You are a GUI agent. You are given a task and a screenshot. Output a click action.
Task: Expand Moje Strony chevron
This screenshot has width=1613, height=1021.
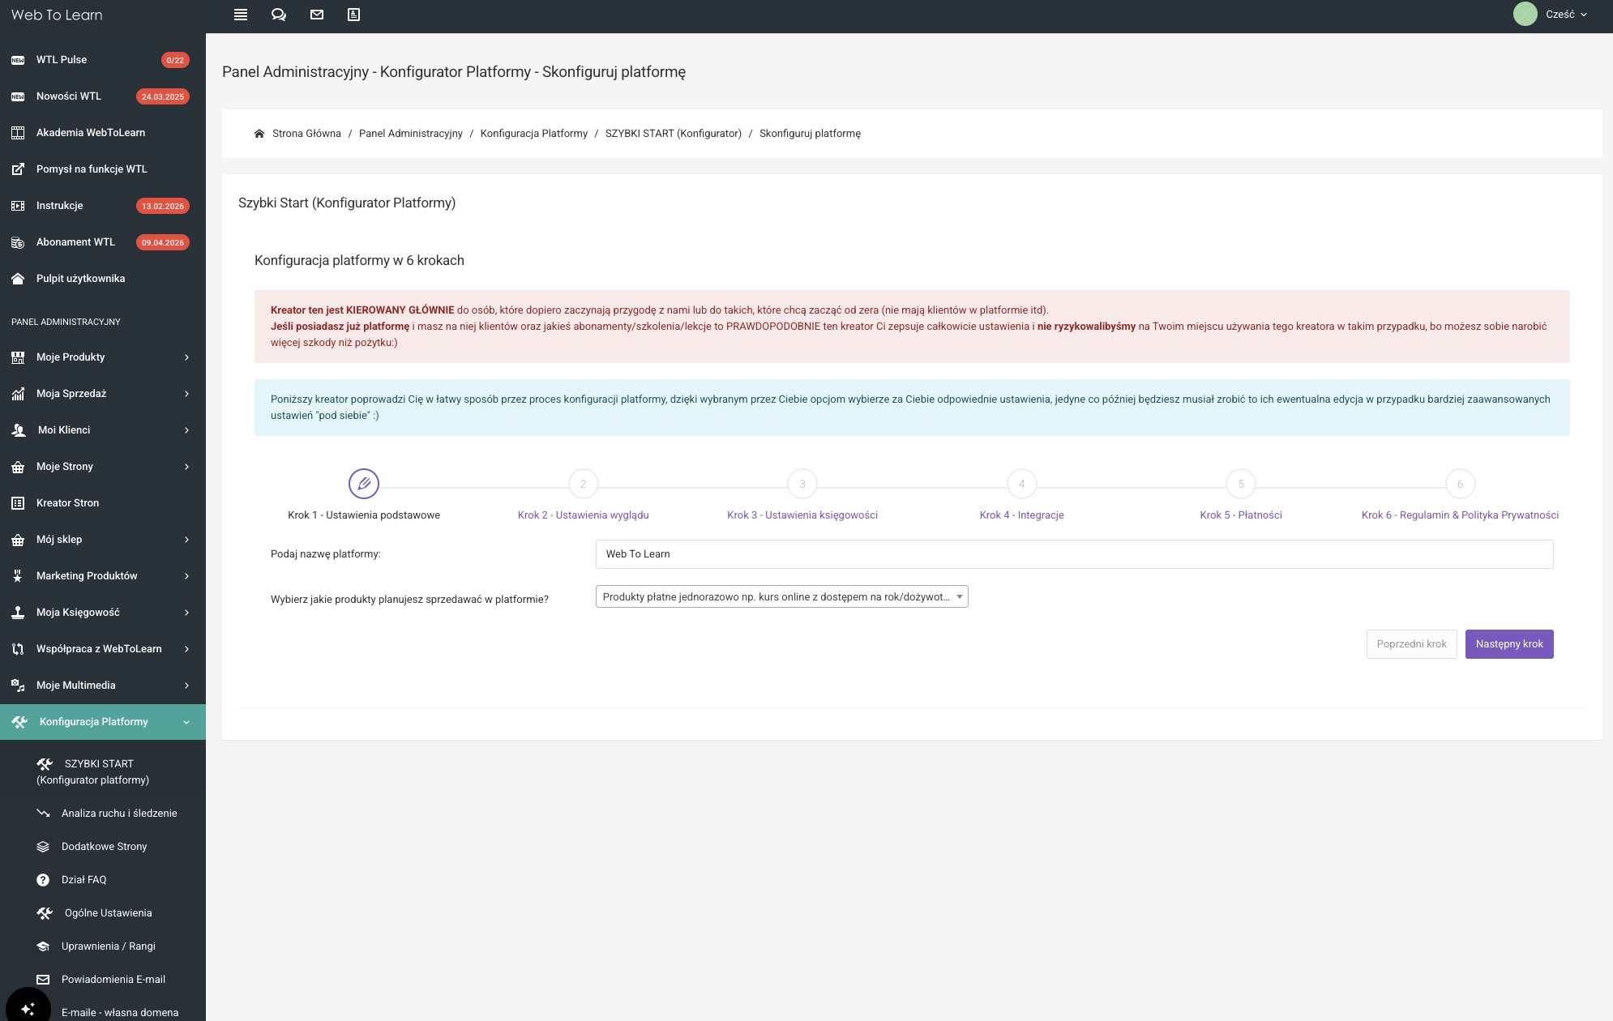[186, 467]
